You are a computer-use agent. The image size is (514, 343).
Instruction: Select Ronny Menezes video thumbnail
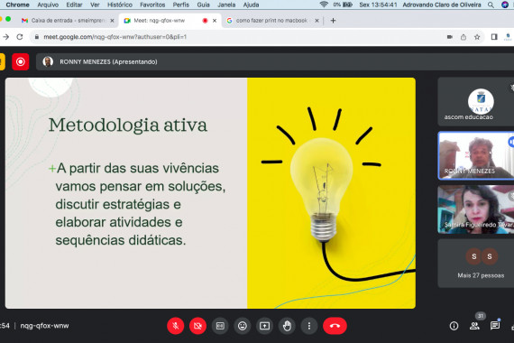click(476, 155)
